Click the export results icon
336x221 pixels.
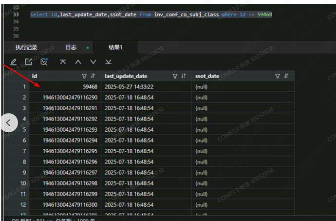(x=29, y=62)
